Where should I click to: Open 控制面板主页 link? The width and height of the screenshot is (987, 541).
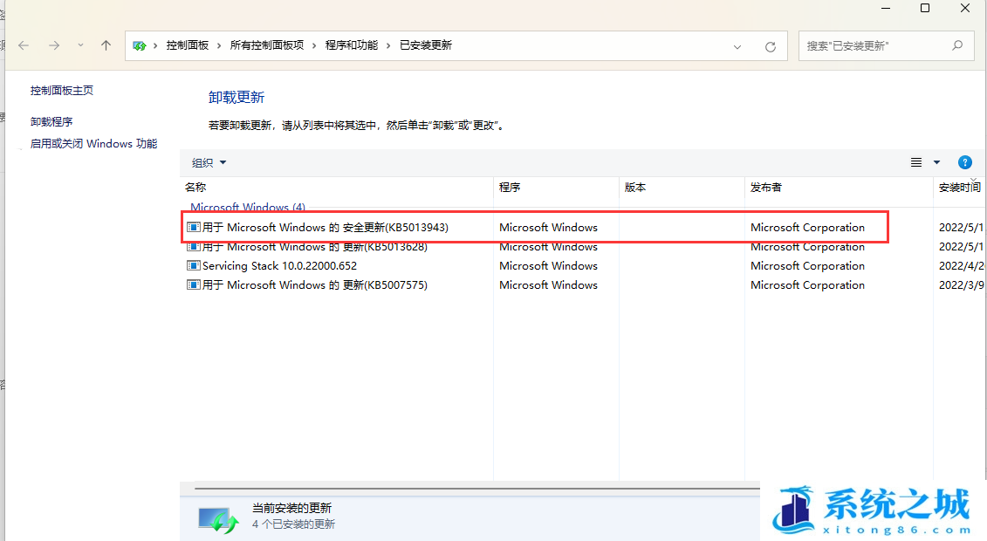pyautogui.click(x=62, y=91)
